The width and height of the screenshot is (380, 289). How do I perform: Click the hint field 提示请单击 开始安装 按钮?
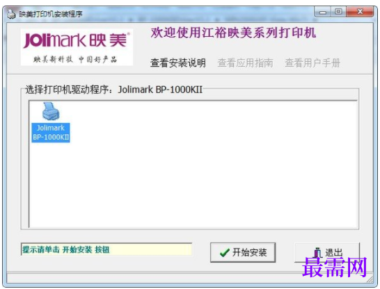tap(106, 249)
